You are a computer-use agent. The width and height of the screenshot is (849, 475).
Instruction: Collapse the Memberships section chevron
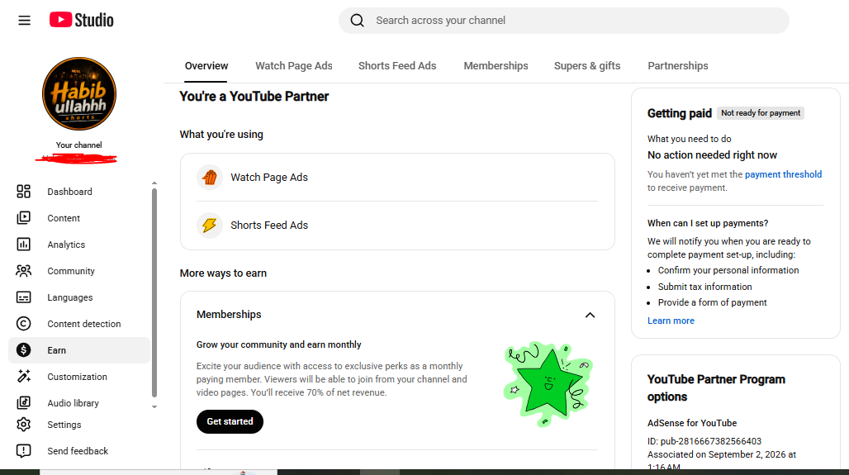(x=591, y=316)
